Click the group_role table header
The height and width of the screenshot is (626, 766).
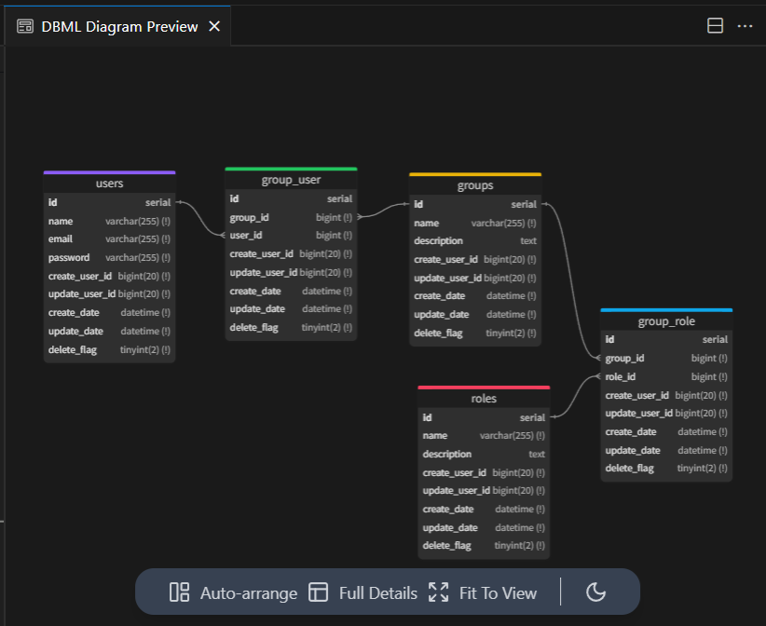[666, 321]
